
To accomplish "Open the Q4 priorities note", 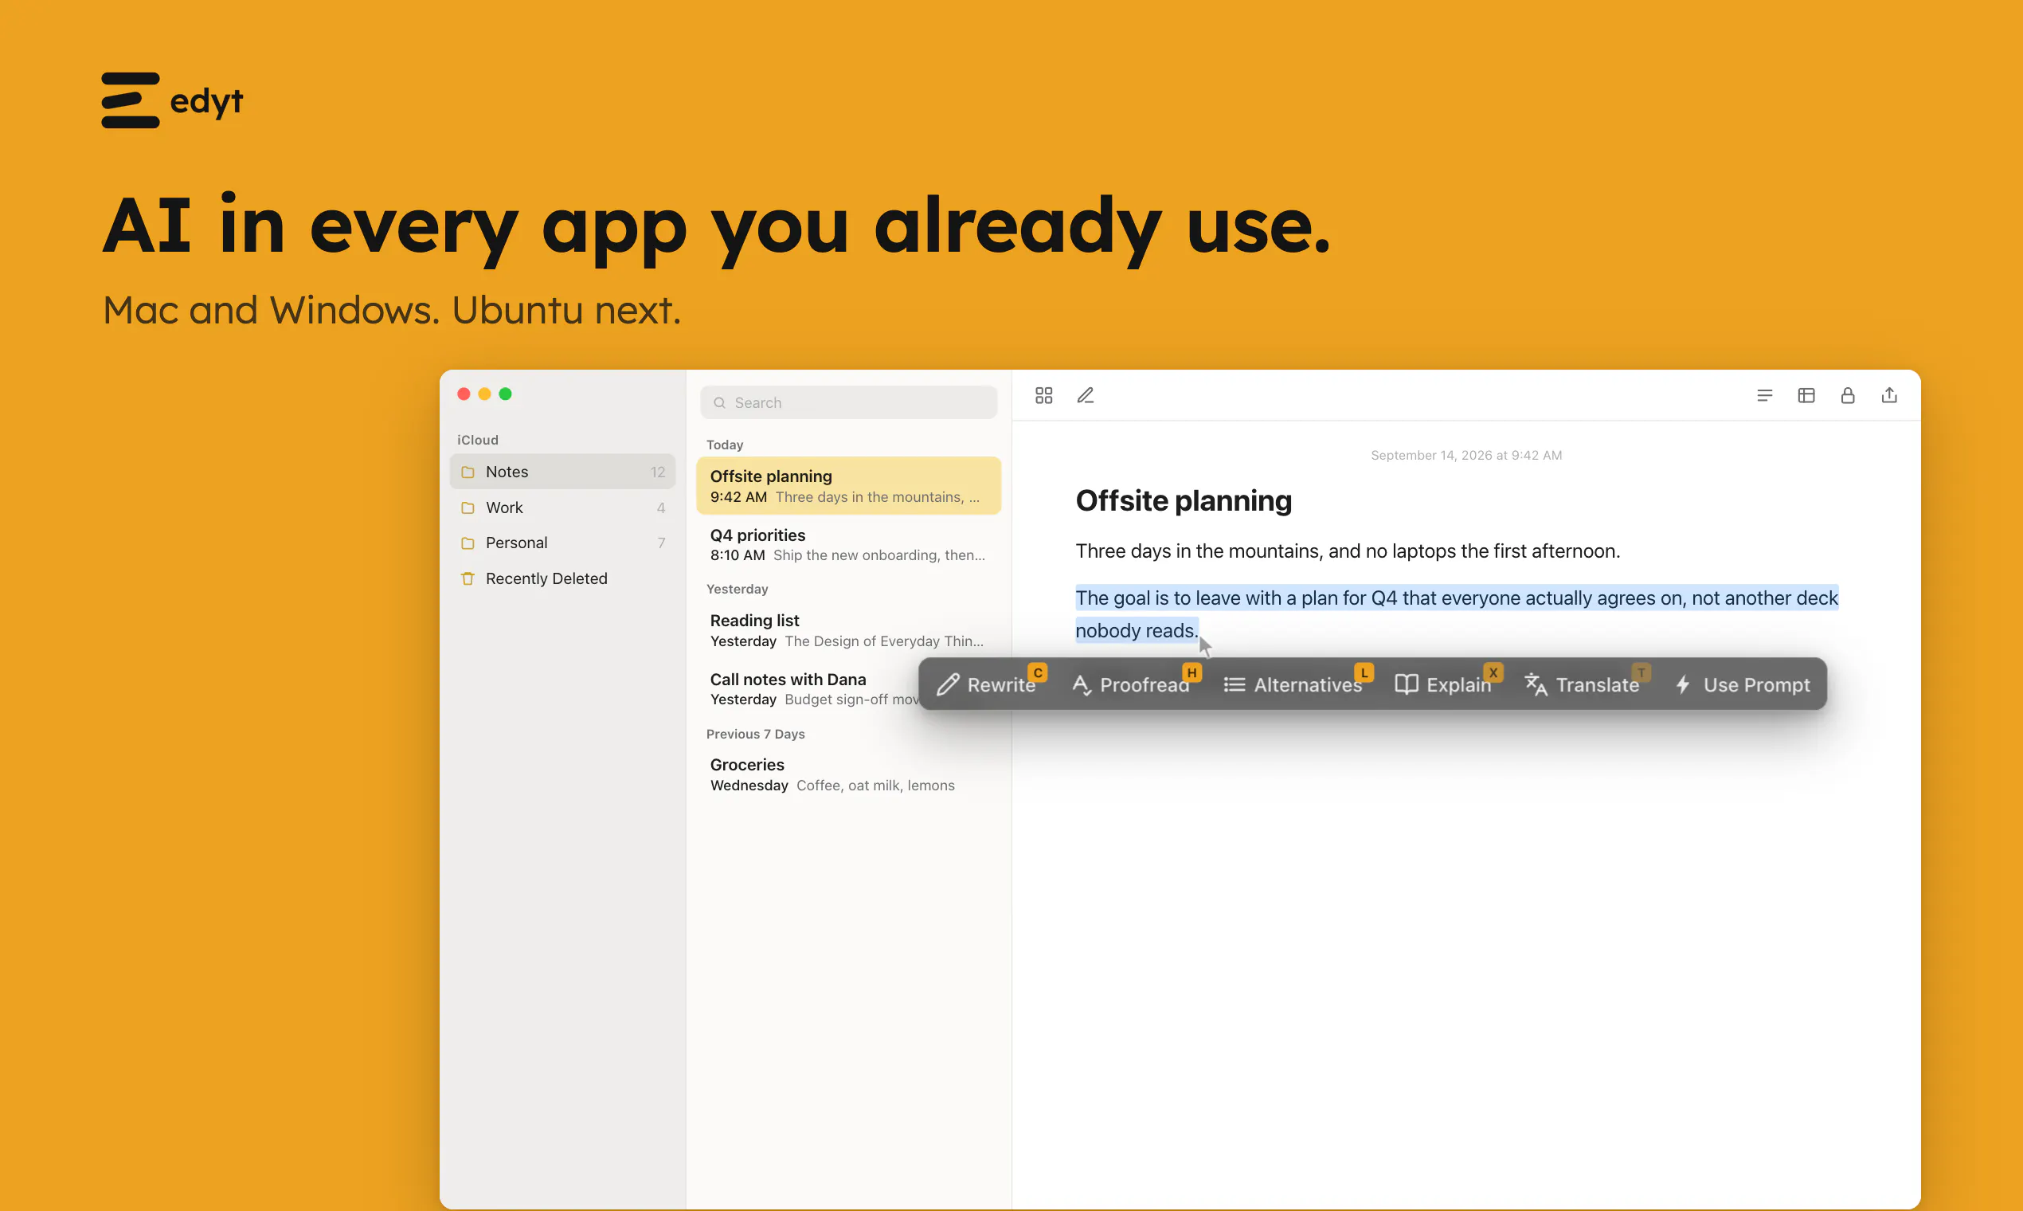I will [x=848, y=544].
